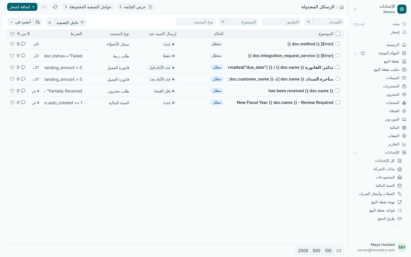Go to التقارير reports module
The width and height of the screenshot is (411, 257).
[394, 144]
